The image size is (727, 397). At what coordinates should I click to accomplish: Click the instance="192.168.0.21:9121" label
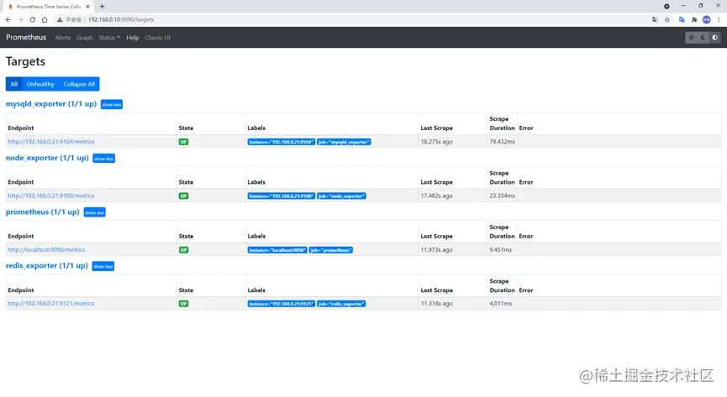pos(282,304)
